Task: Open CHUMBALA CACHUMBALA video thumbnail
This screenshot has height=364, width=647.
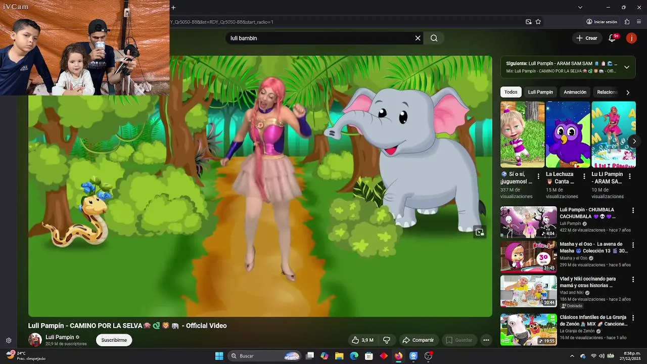Action: pos(528,222)
